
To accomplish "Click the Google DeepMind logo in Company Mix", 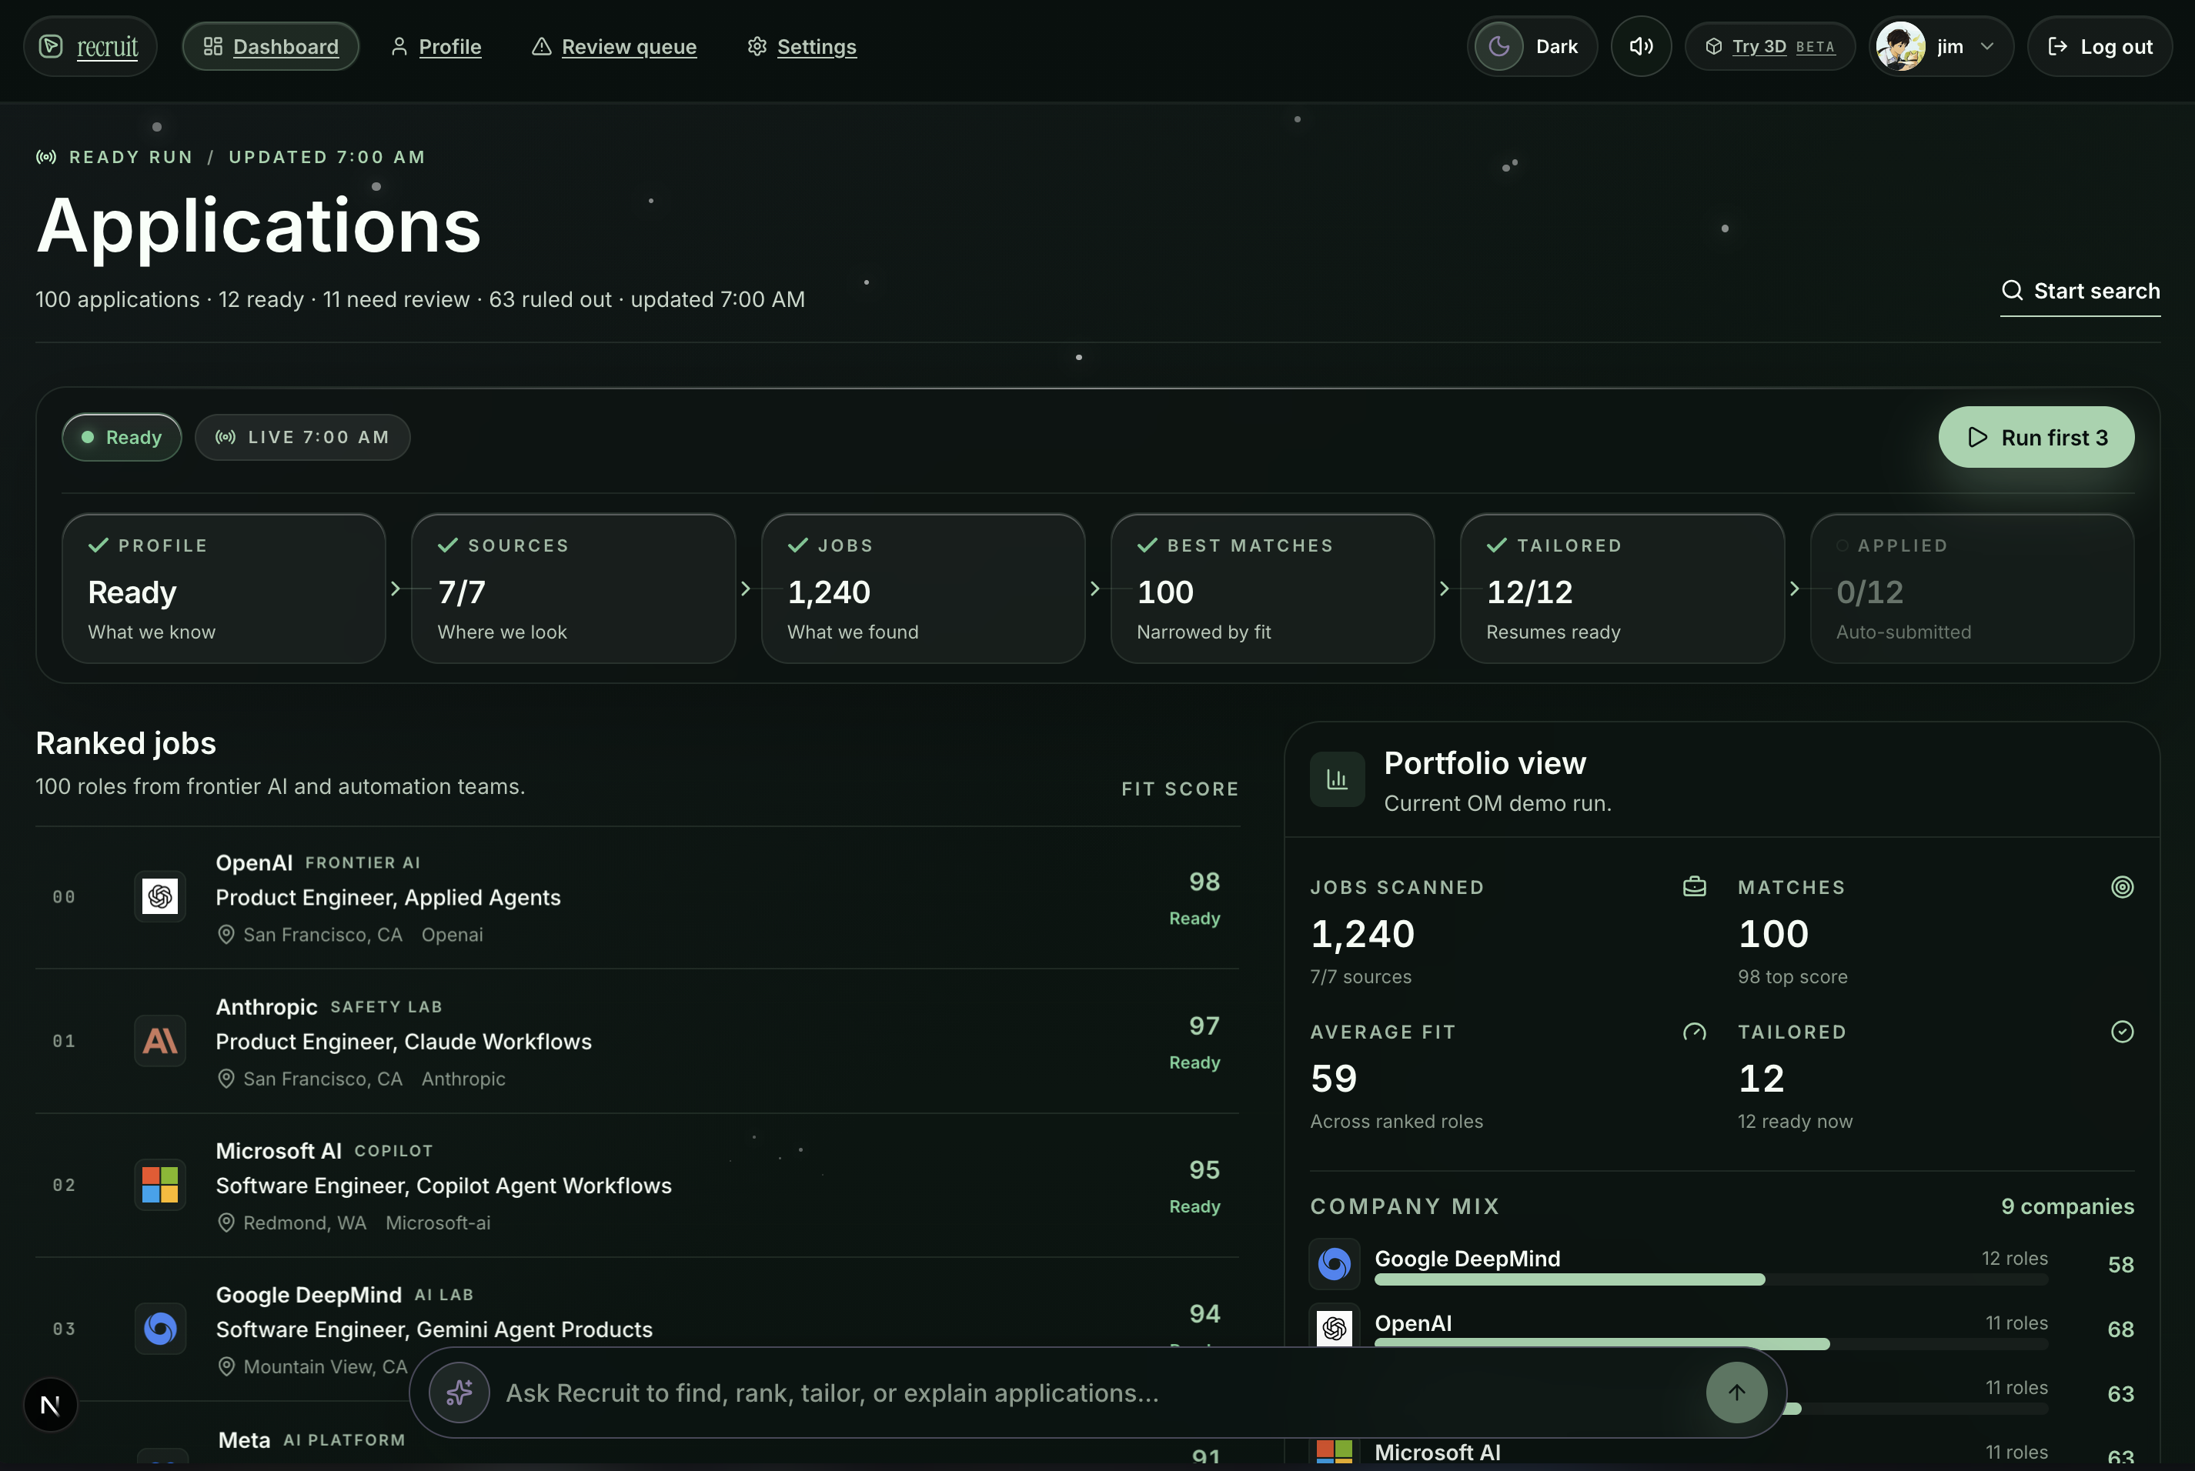I will (1334, 1264).
